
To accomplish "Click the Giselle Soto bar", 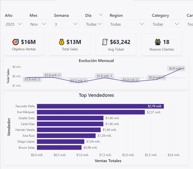I will [70, 118].
